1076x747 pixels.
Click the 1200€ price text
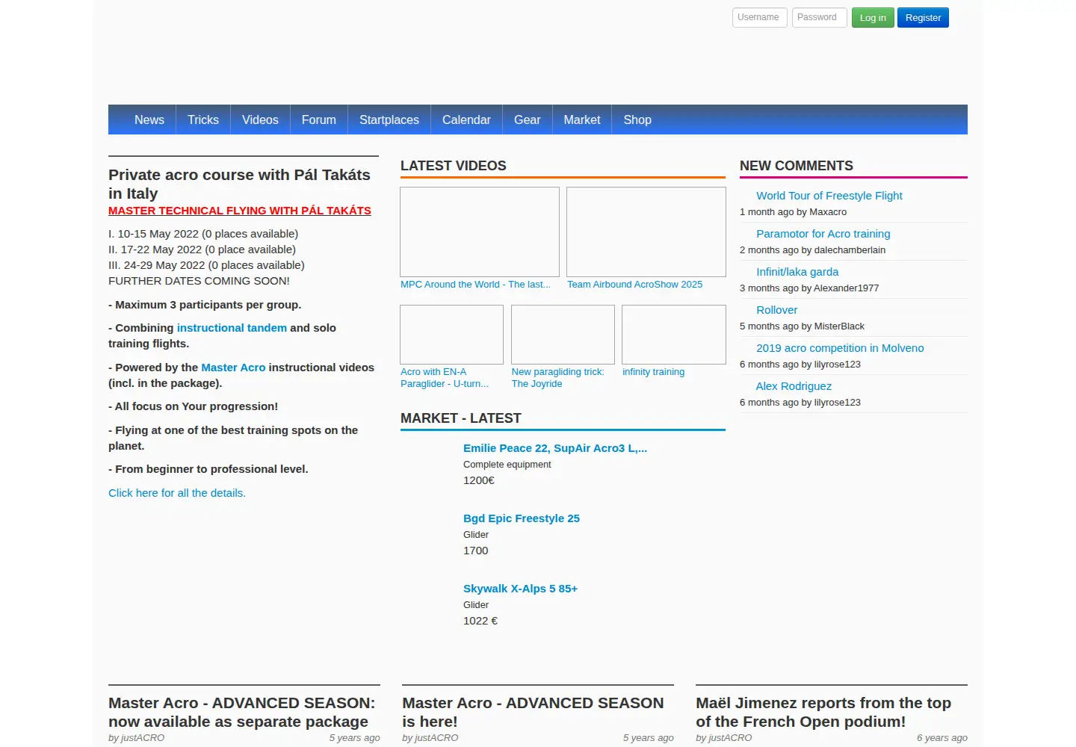point(479,480)
